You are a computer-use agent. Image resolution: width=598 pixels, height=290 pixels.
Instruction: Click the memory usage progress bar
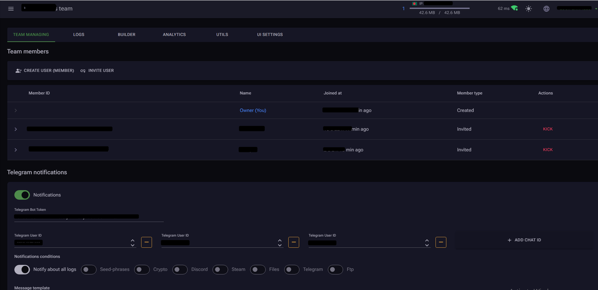click(439, 8)
